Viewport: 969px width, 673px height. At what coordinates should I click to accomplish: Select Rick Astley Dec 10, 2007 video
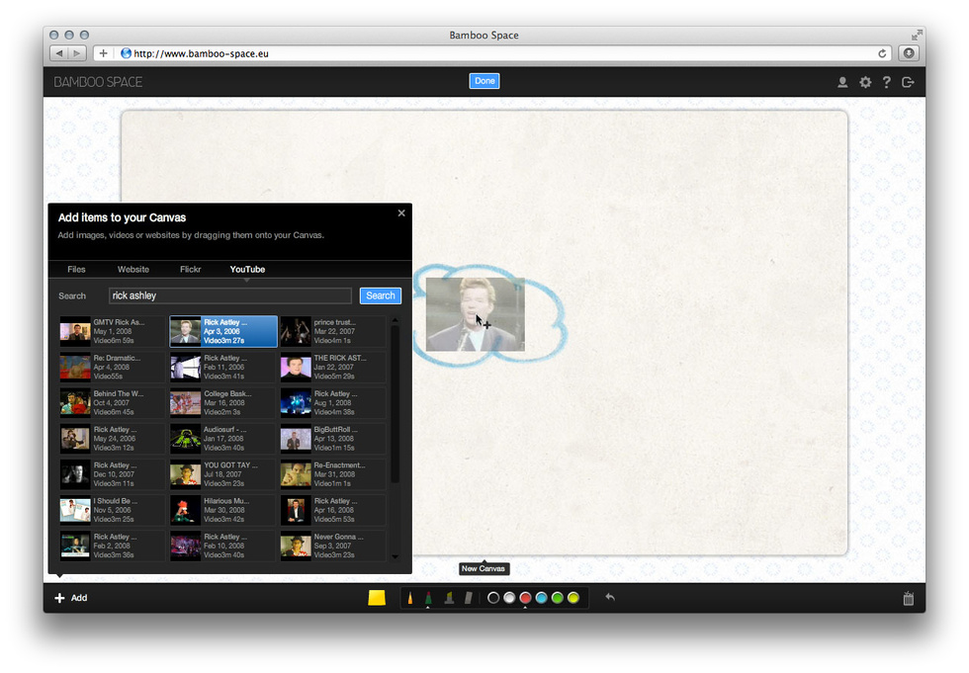pyautogui.click(x=112, y=474)
